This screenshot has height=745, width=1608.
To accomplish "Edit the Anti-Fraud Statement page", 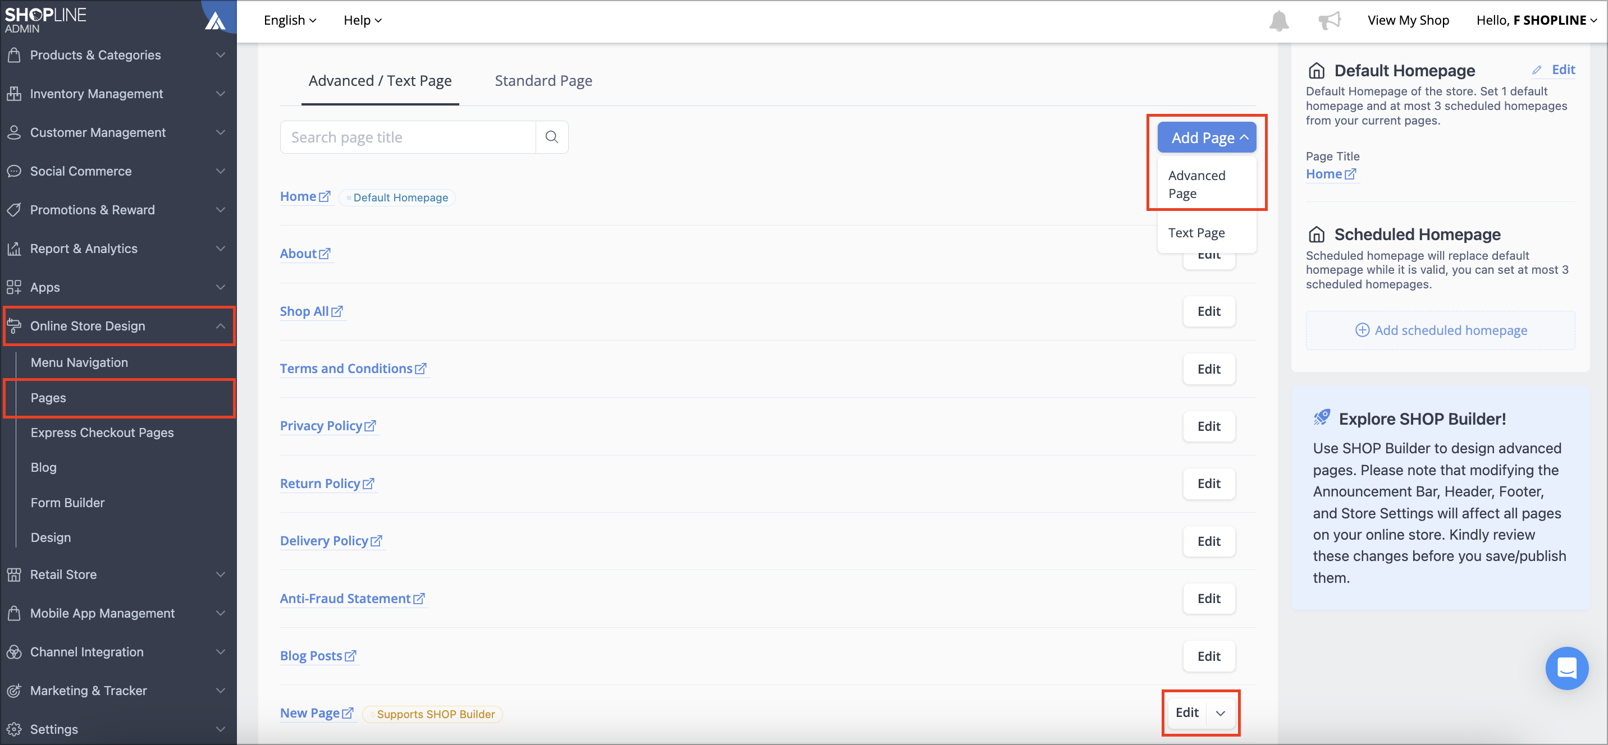I will pos(1208,599).
